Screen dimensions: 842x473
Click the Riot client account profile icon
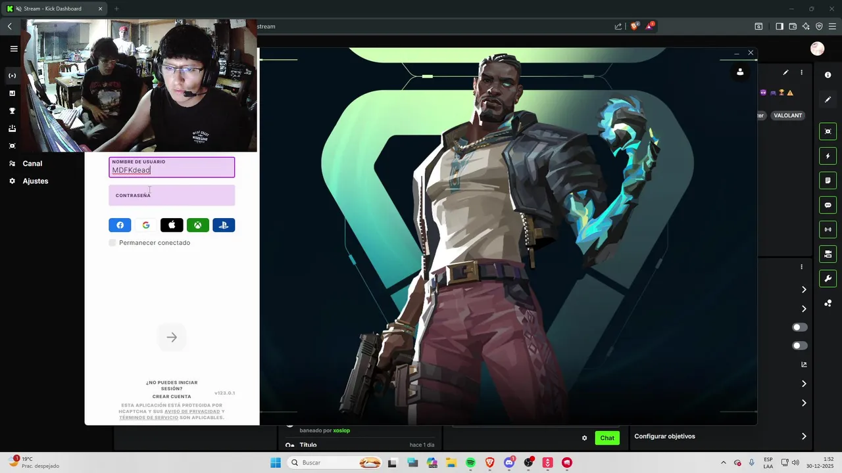pyautogui.click(x=740, y=72)
